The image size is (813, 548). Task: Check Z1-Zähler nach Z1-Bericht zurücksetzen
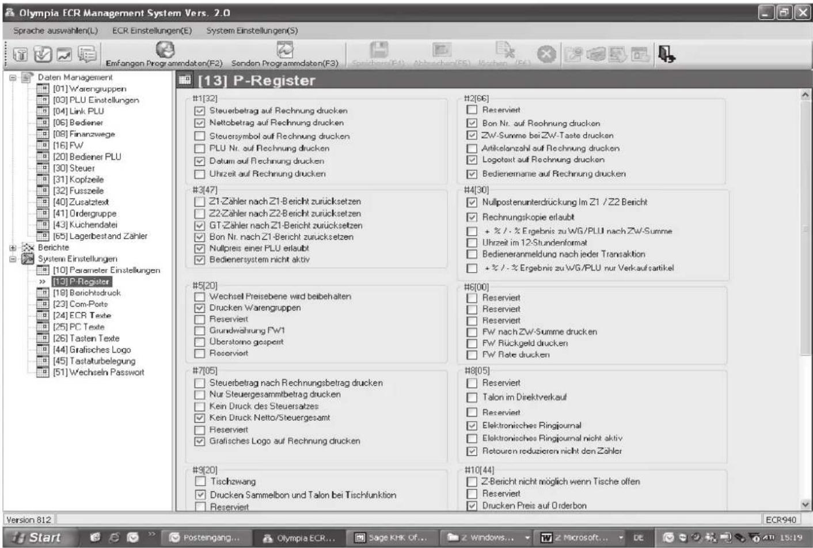pyautogui.click(x=200, y=202)
